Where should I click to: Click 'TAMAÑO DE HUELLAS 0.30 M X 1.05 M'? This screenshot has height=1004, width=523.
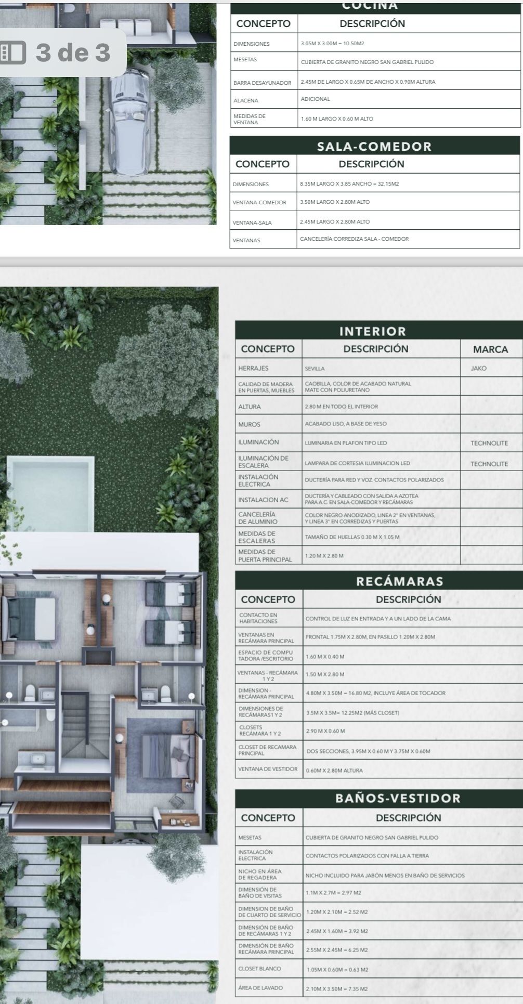click(x=352, y=537)
